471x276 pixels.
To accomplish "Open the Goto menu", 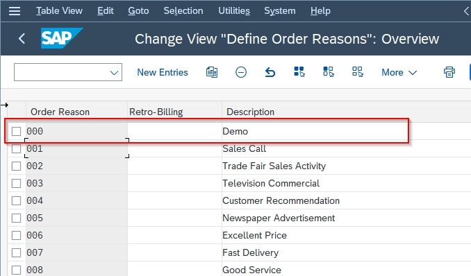I will [138, 11].
